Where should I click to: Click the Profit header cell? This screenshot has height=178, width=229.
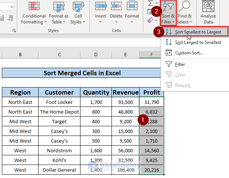(x=151, y=92)
